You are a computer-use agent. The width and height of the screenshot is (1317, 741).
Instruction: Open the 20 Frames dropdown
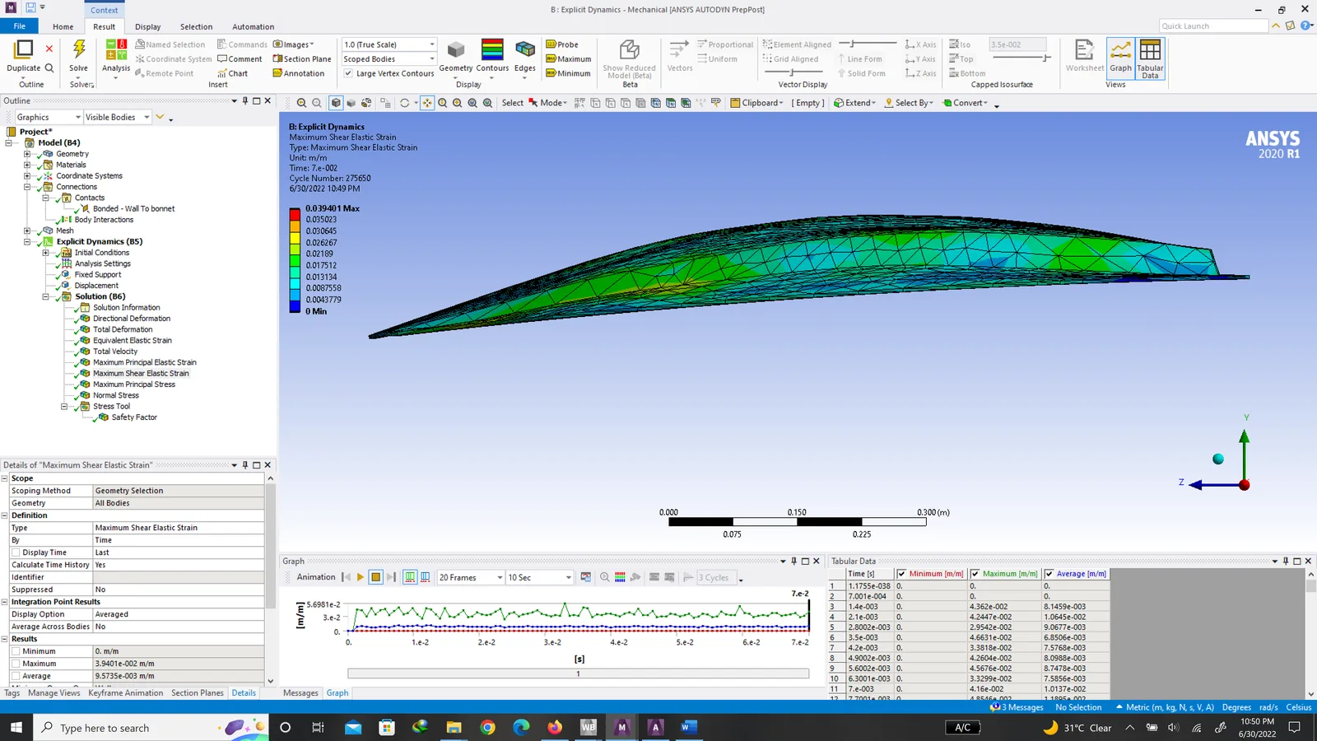click(x=471, y=577)
